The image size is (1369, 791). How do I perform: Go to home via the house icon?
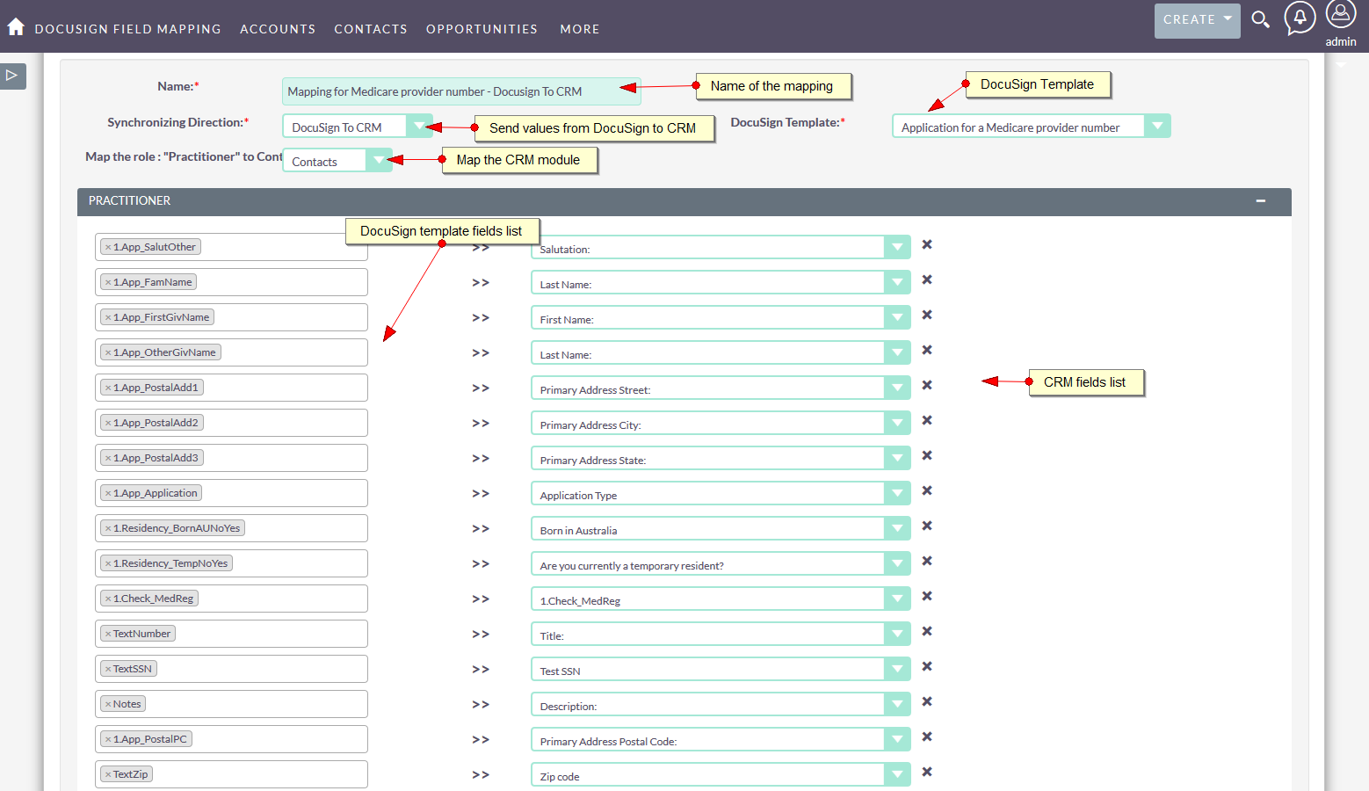(x=16, y=26)
